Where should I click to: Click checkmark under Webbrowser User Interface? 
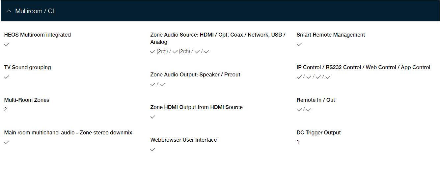(x=153, y=150)
